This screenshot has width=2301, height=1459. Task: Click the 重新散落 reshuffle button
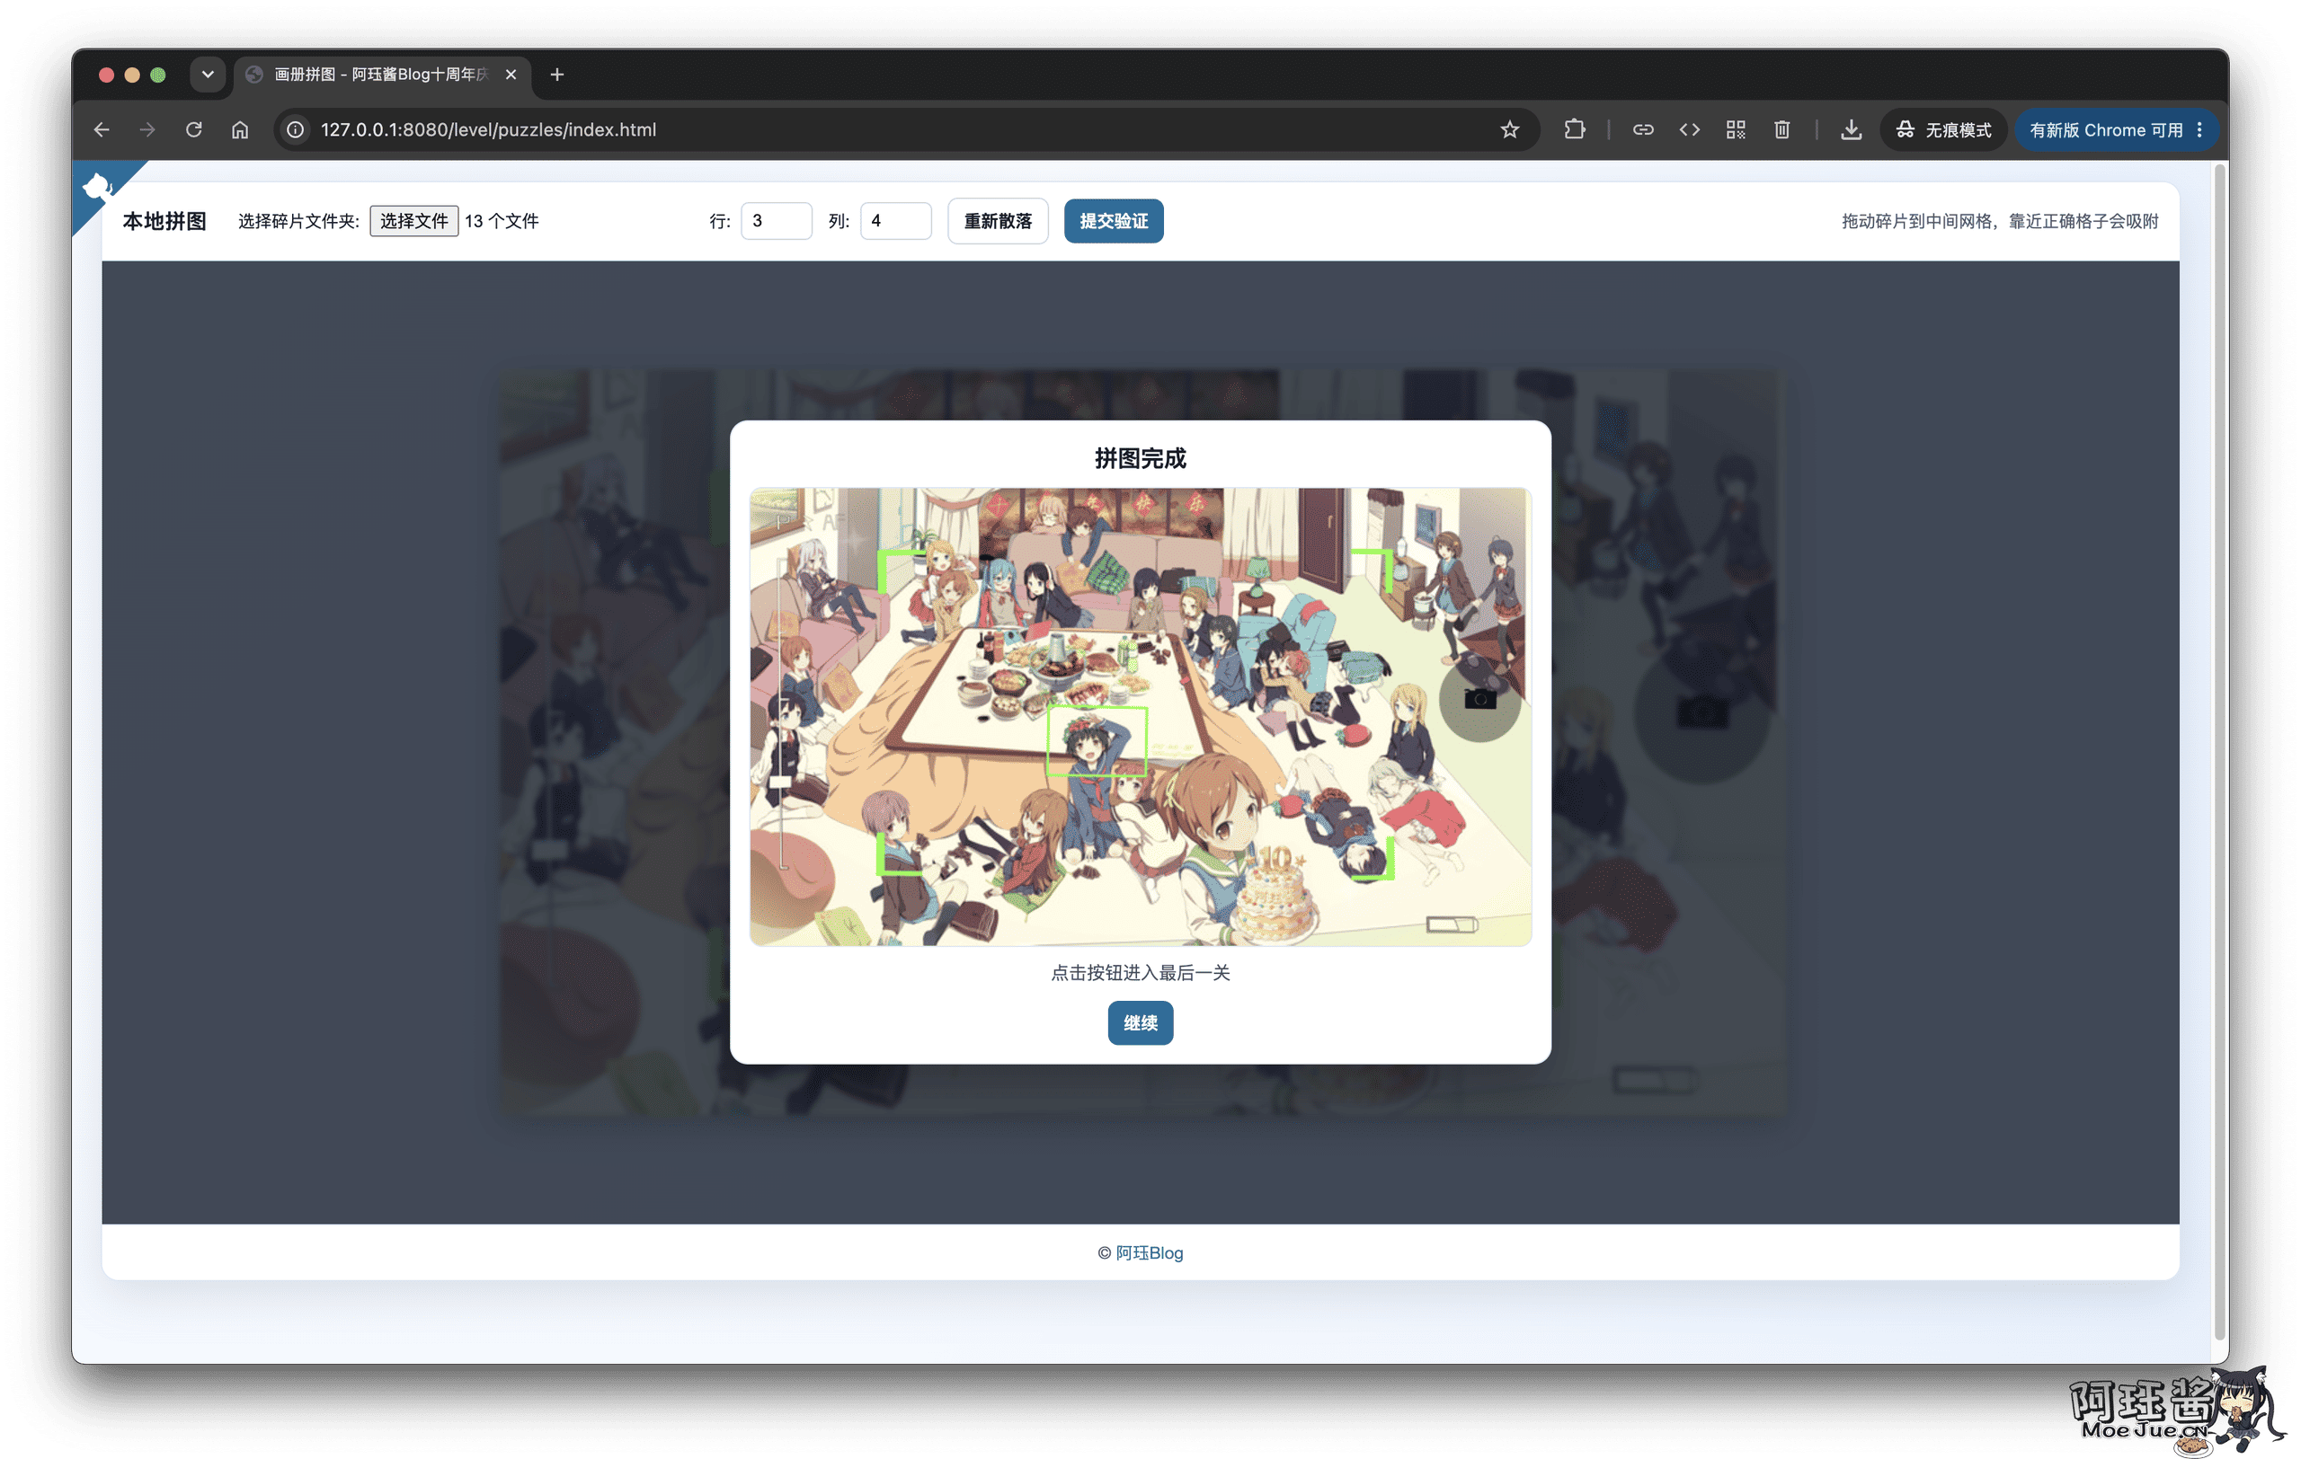point(998,221)
